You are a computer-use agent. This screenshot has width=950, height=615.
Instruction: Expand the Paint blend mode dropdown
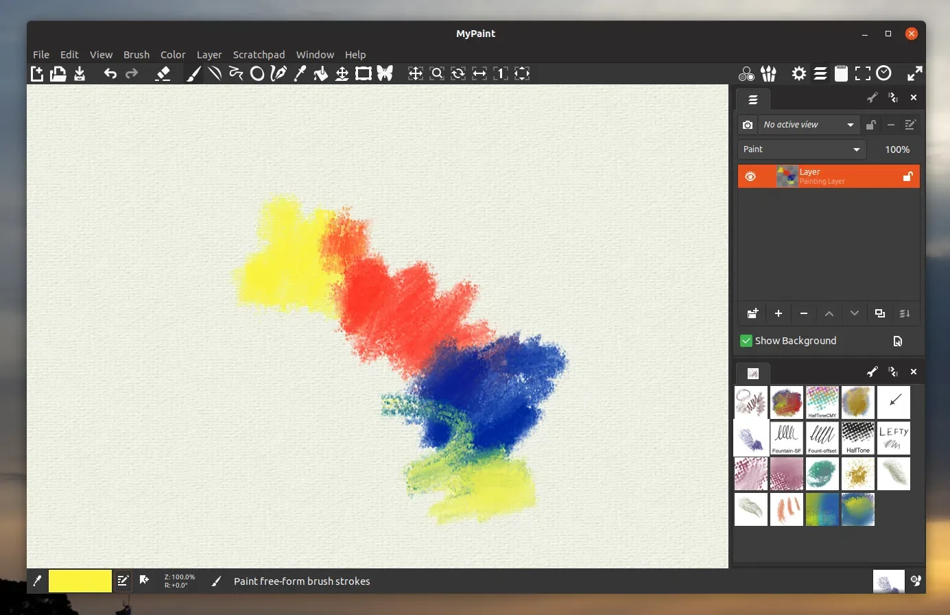800,149
